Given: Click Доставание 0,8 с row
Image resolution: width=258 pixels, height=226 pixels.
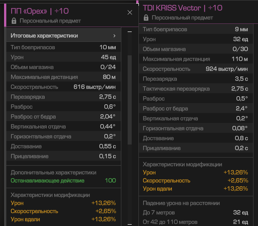Looking at the screenshot, I should point(196,138).
